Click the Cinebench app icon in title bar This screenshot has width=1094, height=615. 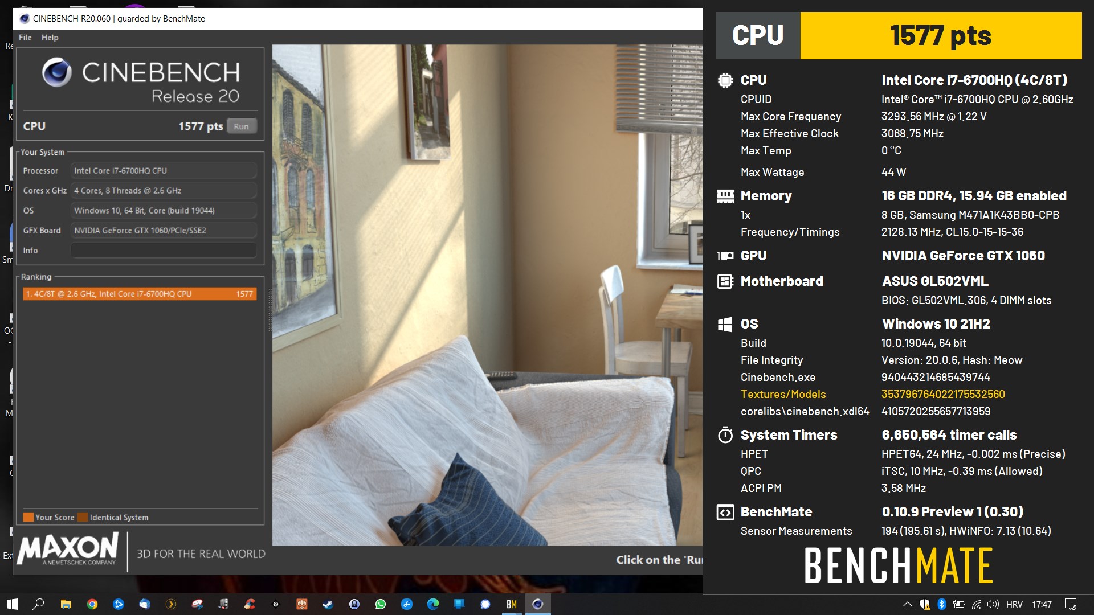[24, 18]
